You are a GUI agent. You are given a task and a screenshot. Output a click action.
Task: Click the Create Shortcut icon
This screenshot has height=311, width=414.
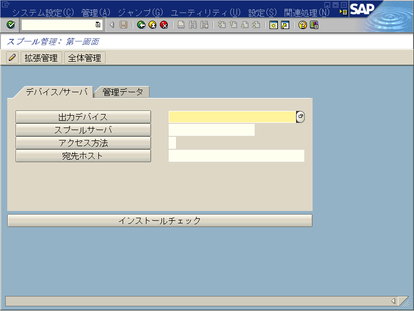(285, 25)
